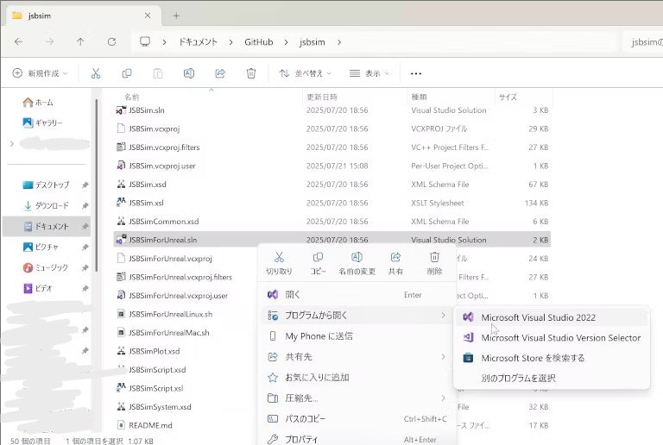Click the Rename icon in the toolbar
This screenshot has height=445, width=663.
(x=188, y=73)
